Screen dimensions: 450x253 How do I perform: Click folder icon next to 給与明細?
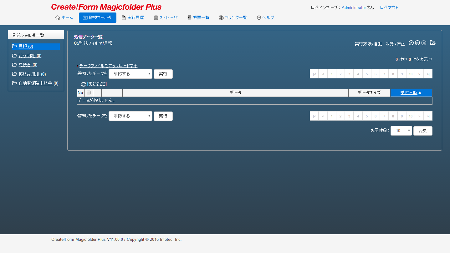(14, 56)
